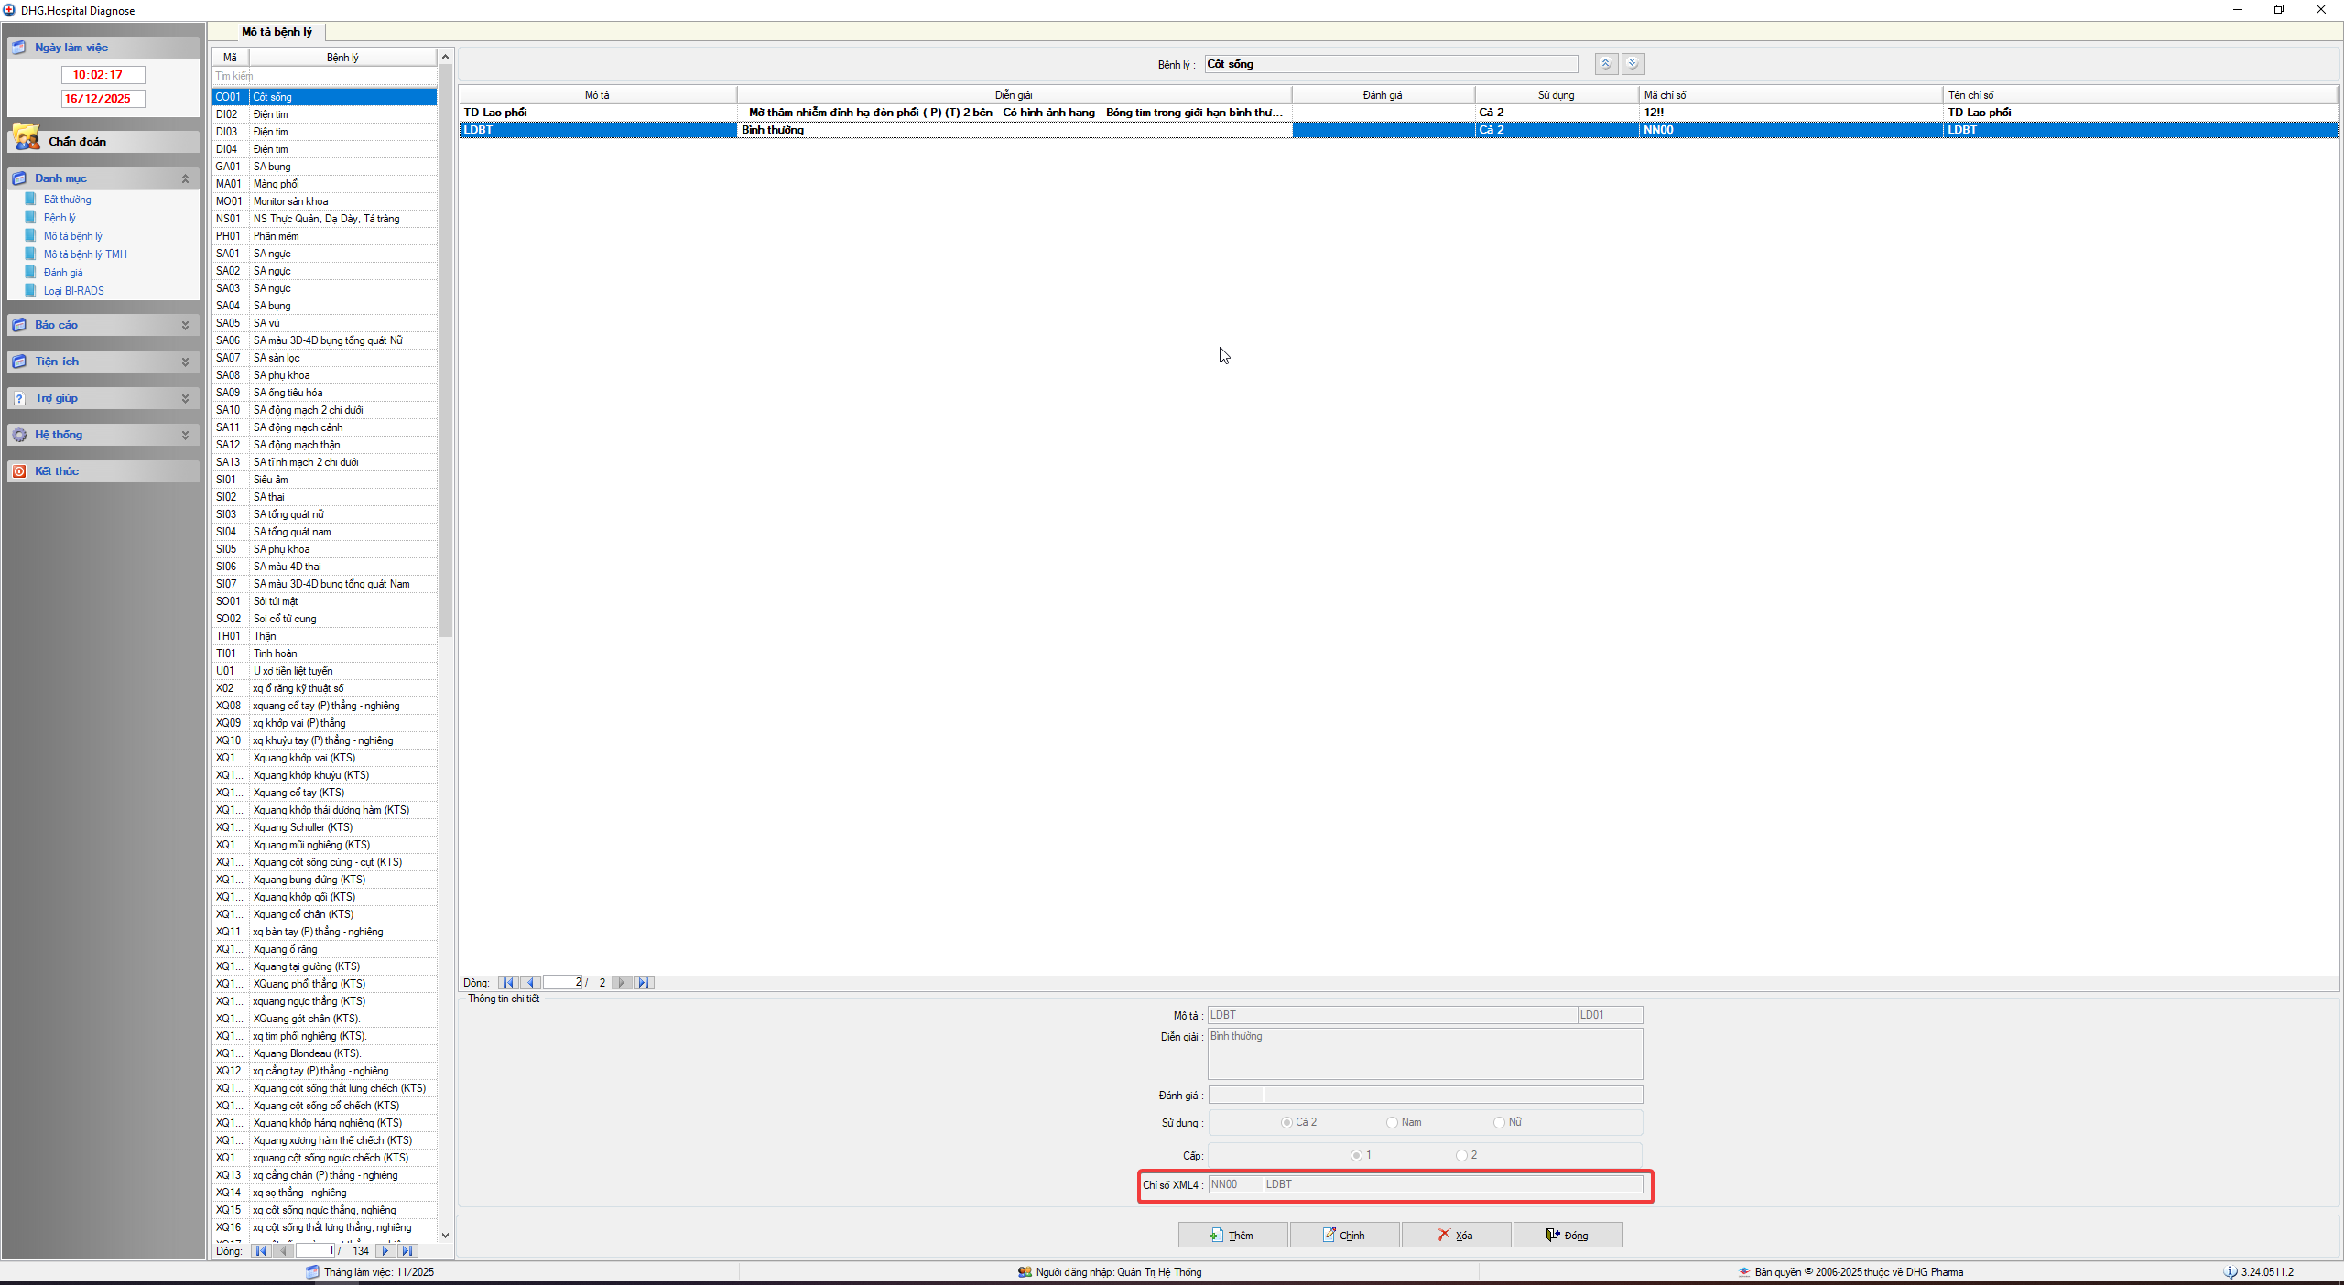The image size is (2344, 1285).
Task: Open the Mô tả bệnh lý tab
Action: 277,32
